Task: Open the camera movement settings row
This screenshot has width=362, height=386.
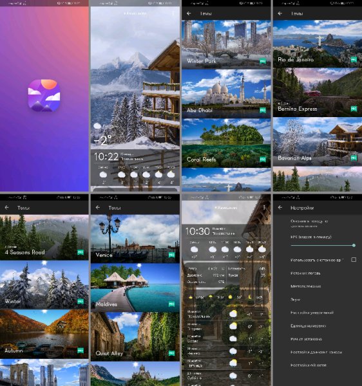Action: [318, 352]
